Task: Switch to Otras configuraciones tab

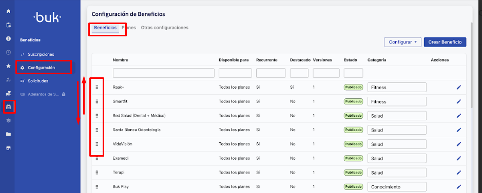Action: coord(164,28)
